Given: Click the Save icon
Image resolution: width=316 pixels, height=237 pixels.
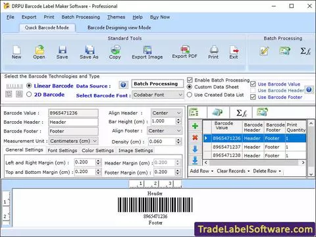Looking at the screenshot, I should [x=63, y=50].
